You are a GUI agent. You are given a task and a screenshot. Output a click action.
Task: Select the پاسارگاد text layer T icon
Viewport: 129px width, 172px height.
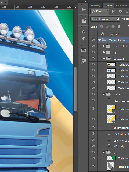109,146
